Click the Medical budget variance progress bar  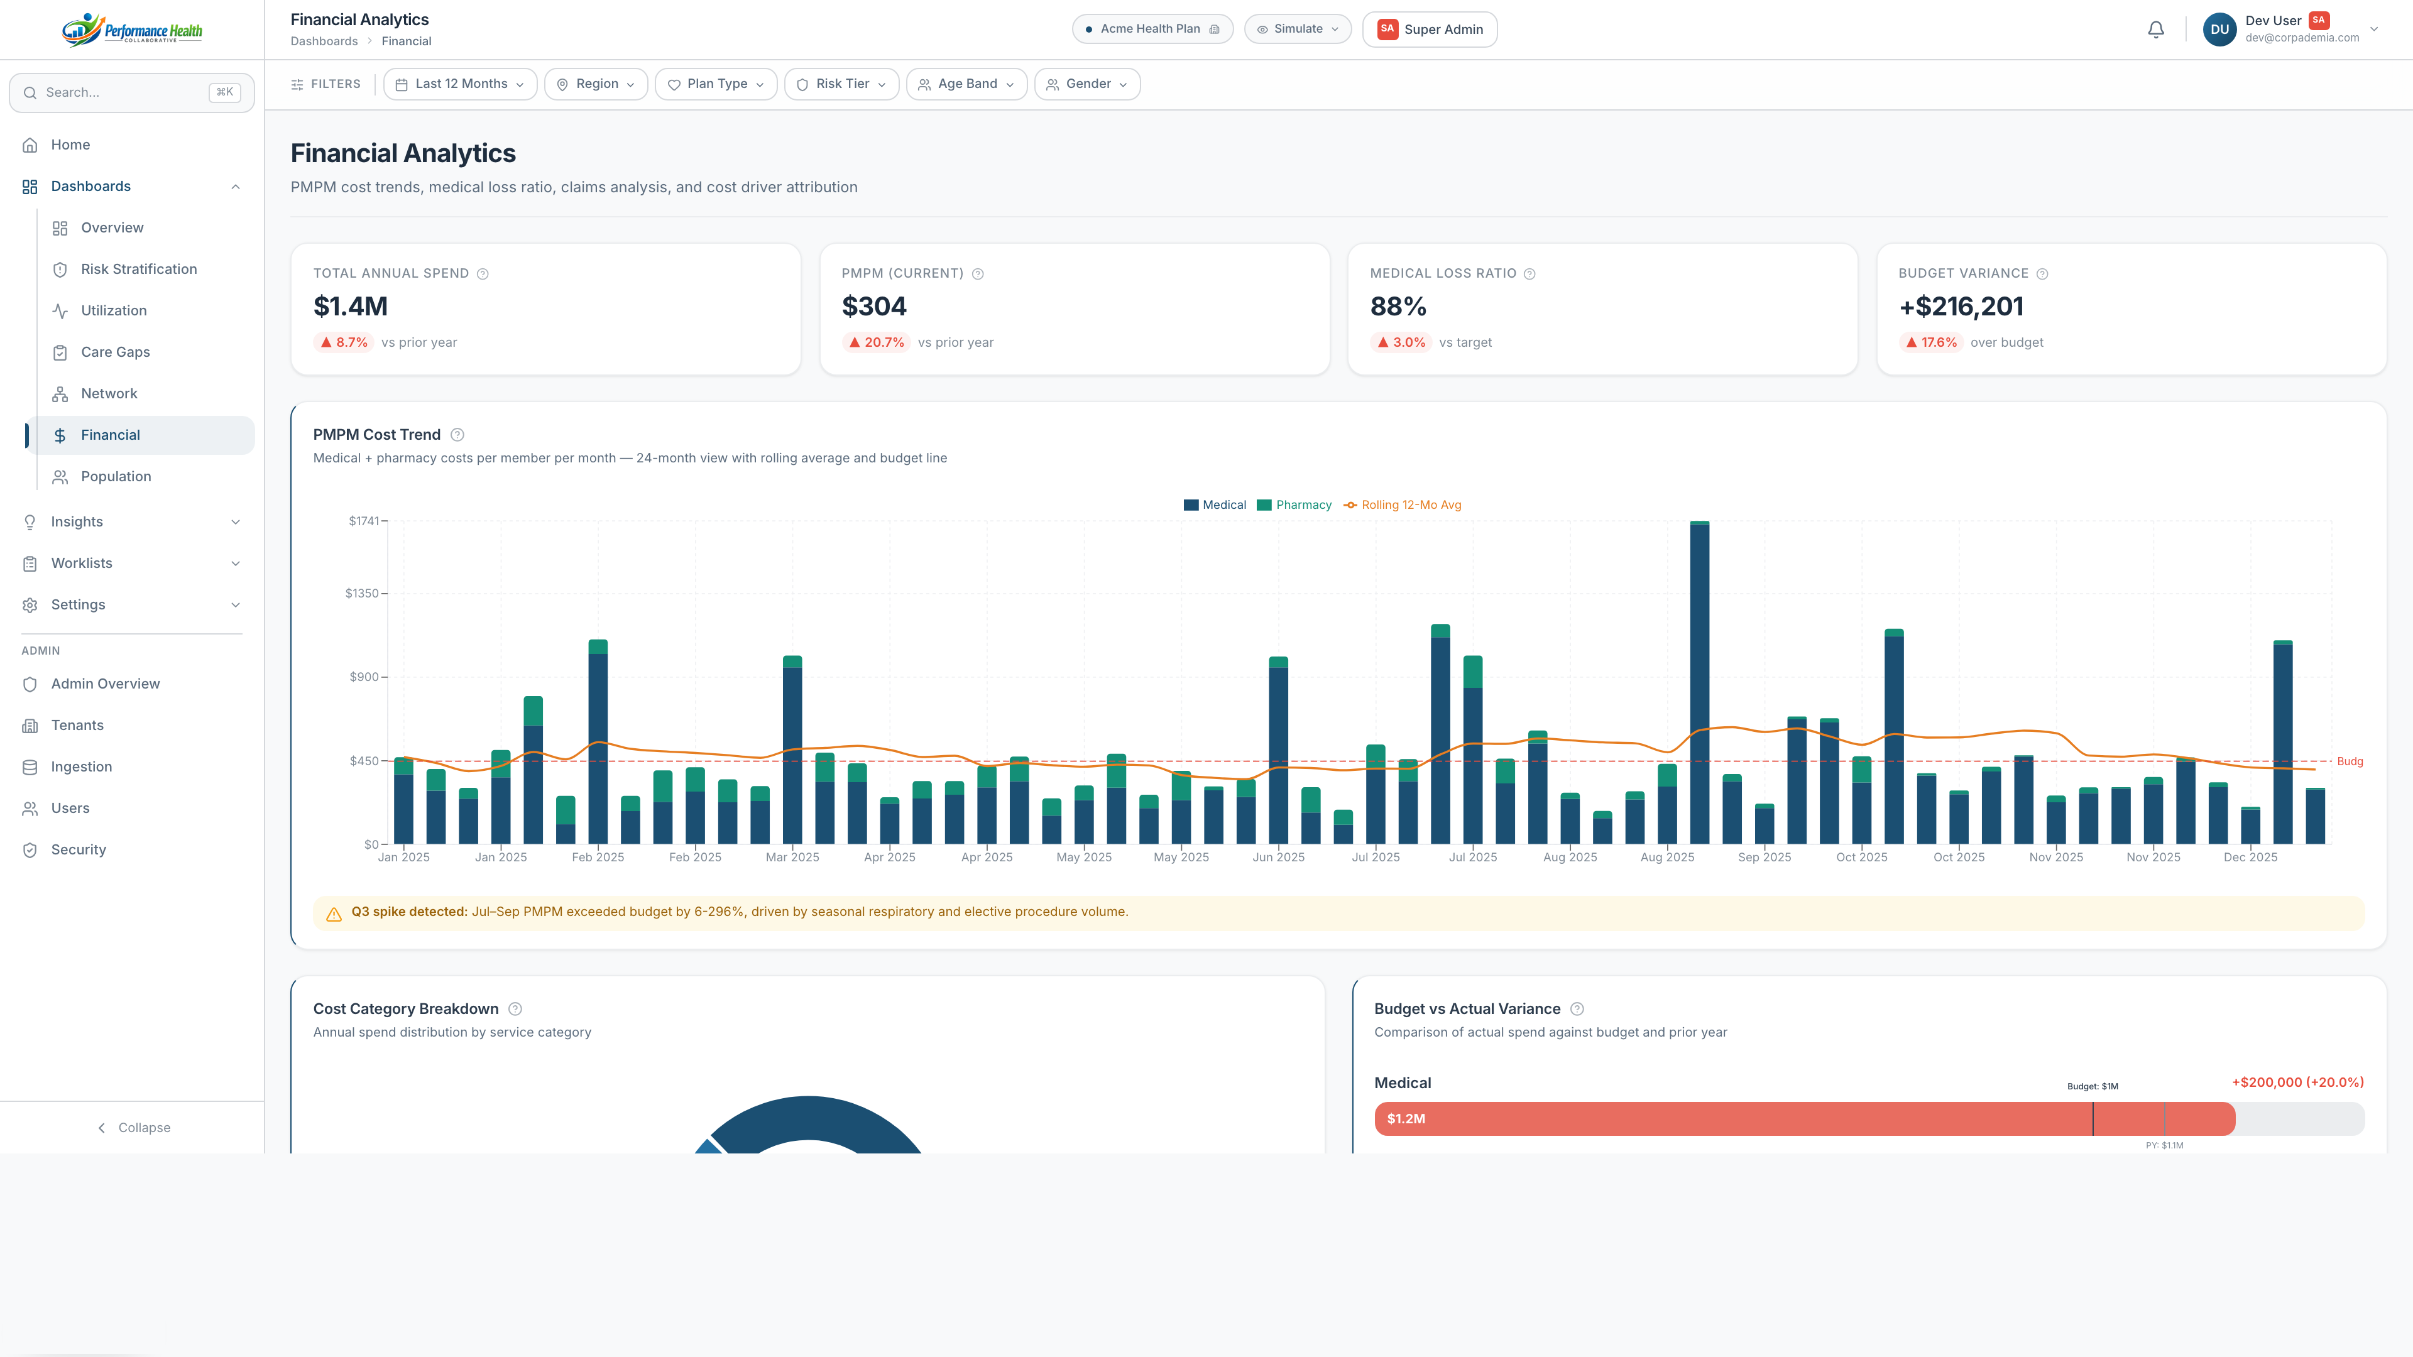coord(1869,1119)
